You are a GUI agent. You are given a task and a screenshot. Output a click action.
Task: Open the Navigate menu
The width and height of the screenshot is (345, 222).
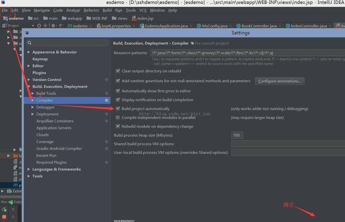(42, 10)
